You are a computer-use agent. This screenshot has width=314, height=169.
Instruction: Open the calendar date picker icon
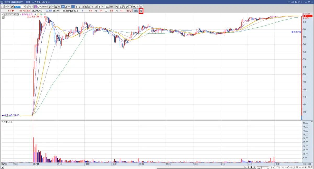click(x=141, y=7)
